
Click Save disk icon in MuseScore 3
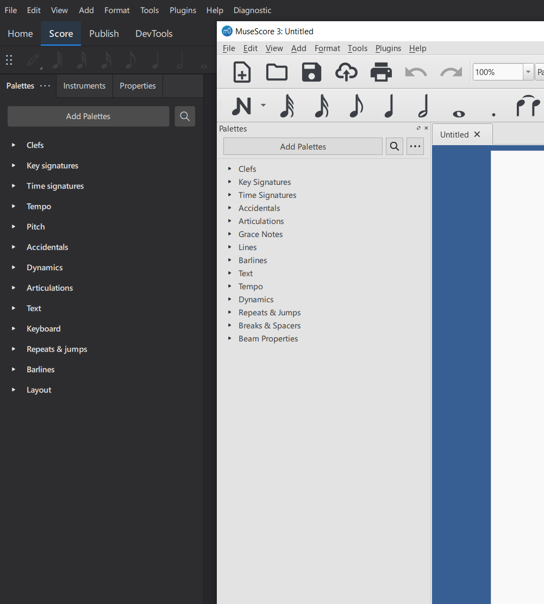coord(311,72)
